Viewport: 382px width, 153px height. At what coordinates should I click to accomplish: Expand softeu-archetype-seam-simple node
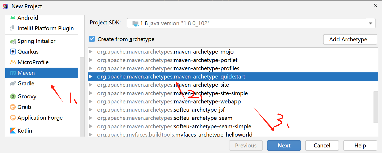(x=91, y=126)
